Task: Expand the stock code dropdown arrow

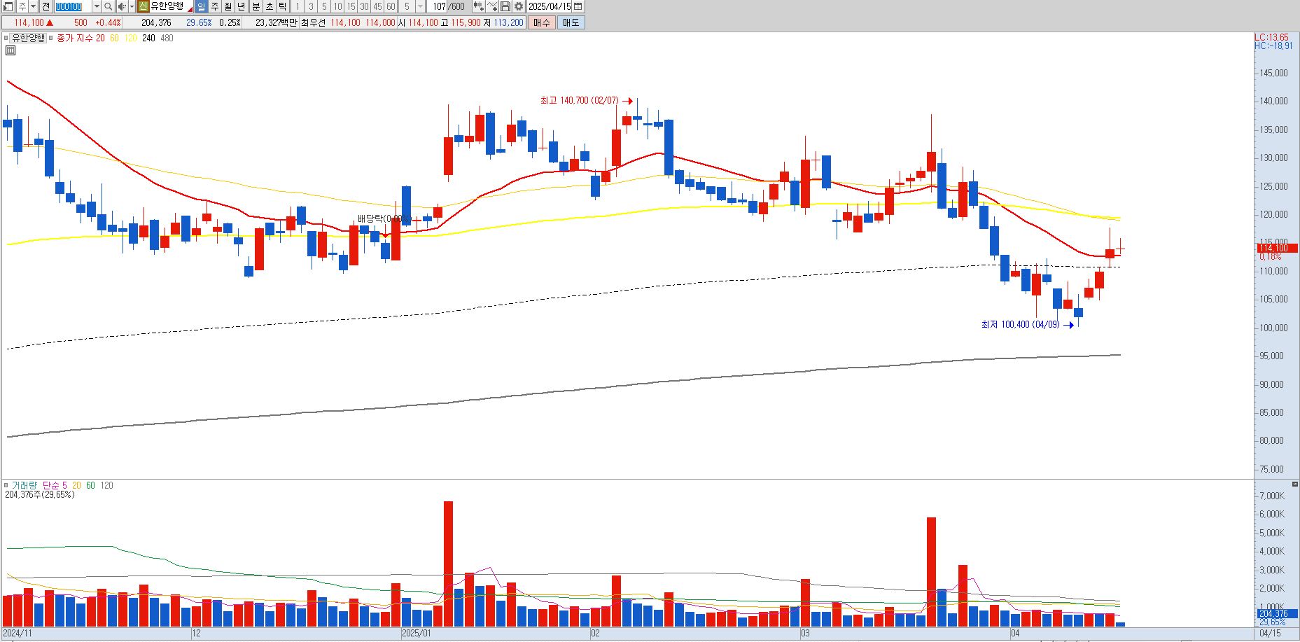Action: click(x=97, y=6)
